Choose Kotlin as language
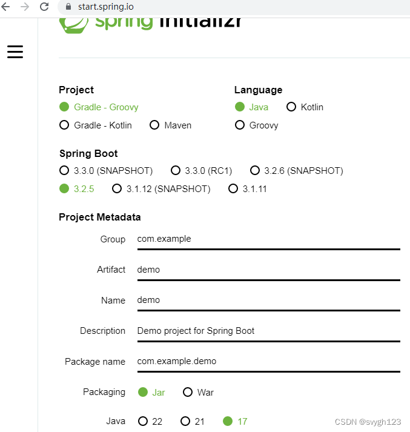 coord(305,107)
